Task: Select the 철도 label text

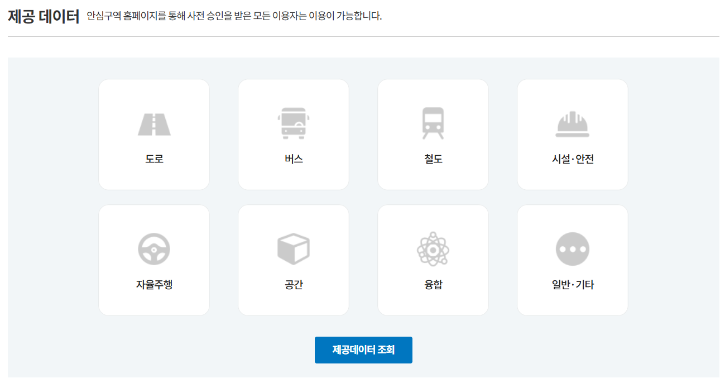Action: pyautogui.click(x=433, y=159)
